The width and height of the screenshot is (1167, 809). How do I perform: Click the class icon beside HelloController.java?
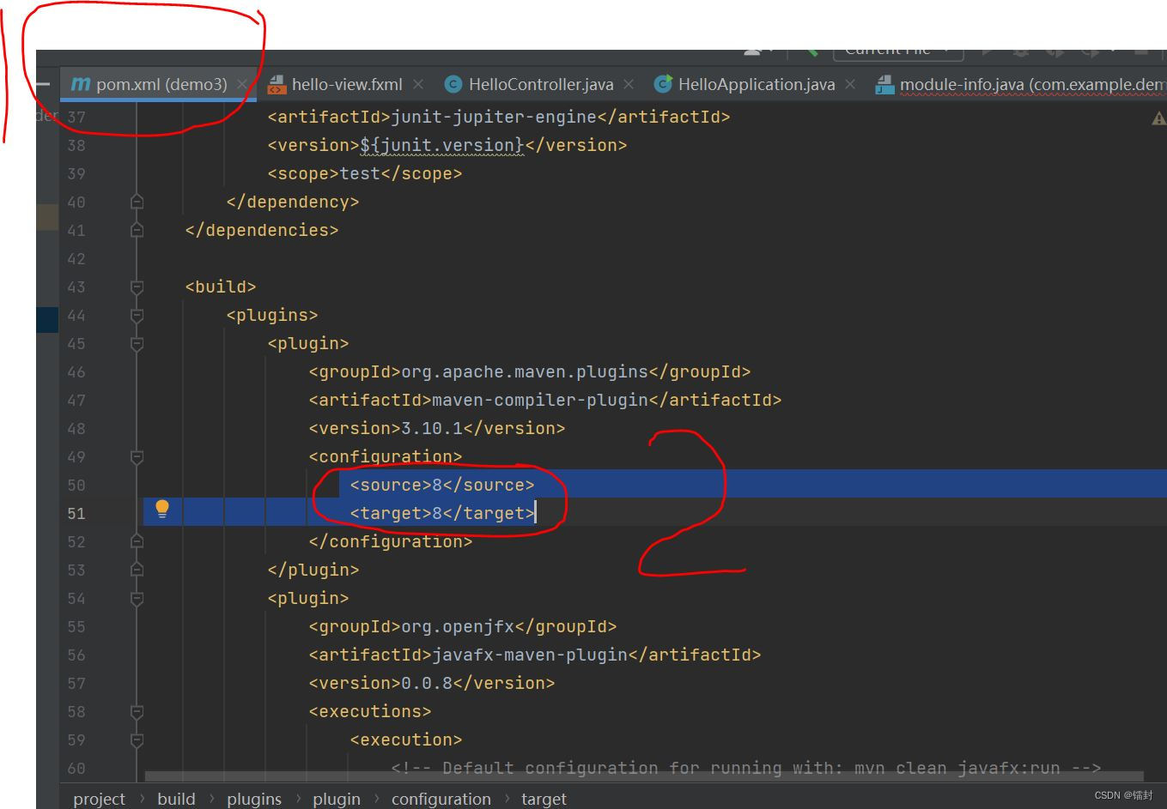point(453,84)
